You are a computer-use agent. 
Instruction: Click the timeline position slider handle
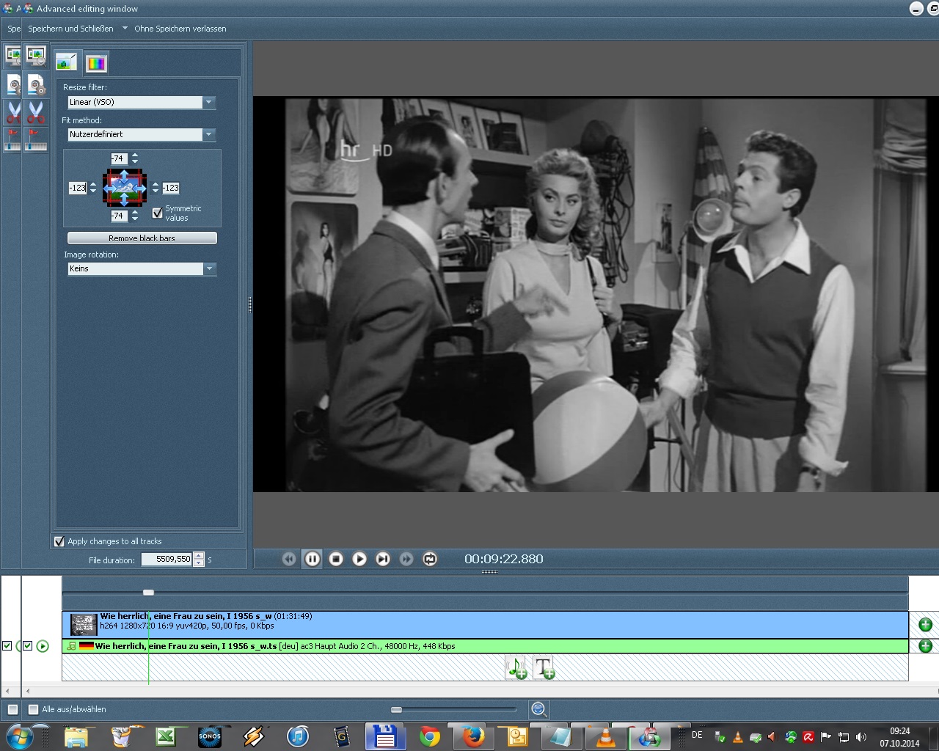tap(148, 592)
